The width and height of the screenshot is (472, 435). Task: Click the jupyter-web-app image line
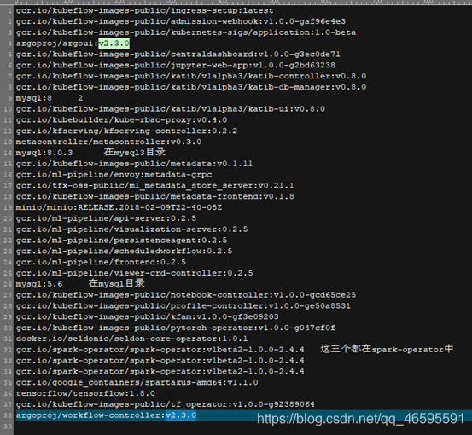click(176, 65)
